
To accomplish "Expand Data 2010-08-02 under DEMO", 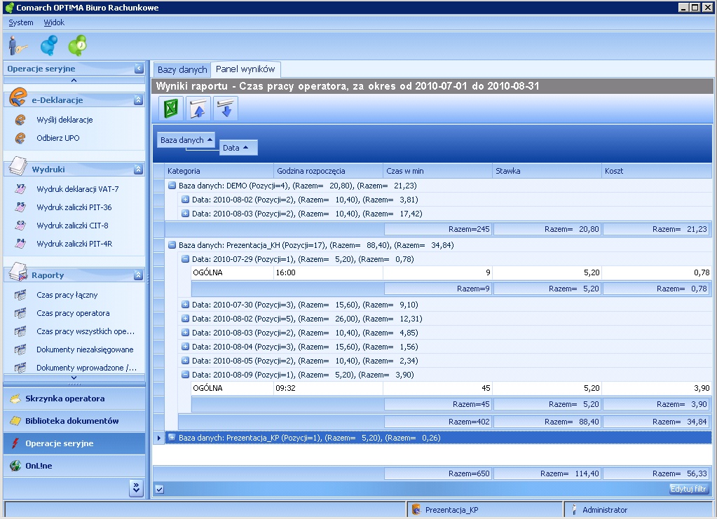I will click(x=185, y=200).
